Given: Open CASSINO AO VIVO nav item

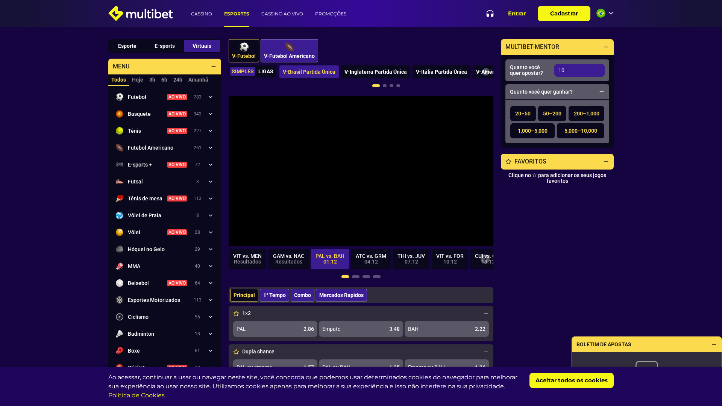Looking at the screenshot, I should (x=282, y=14).
